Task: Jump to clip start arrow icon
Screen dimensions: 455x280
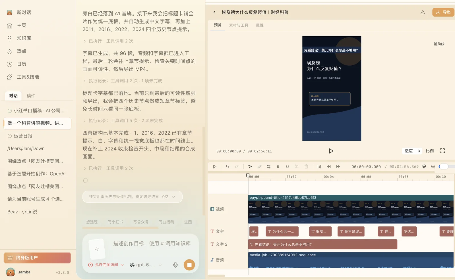Action: pyautogui.click(x=338, y=167)
